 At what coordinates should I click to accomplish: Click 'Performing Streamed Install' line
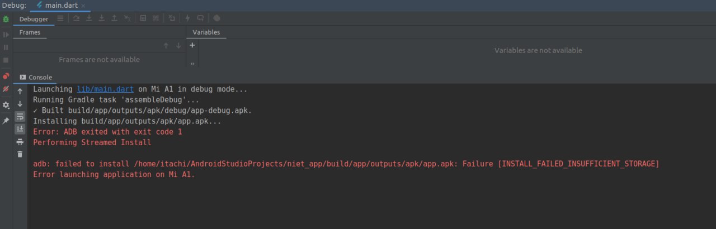92,142
